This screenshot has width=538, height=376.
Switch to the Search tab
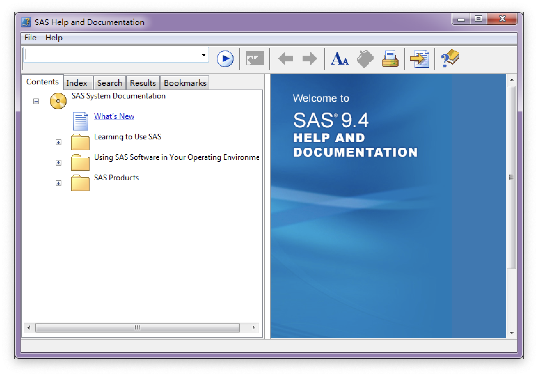click(110, 83)
